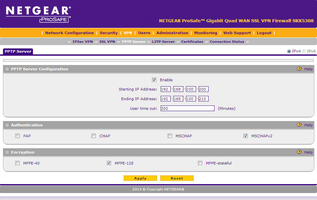
Task: Open Certificates submenu link
Action: click(192, 42)
